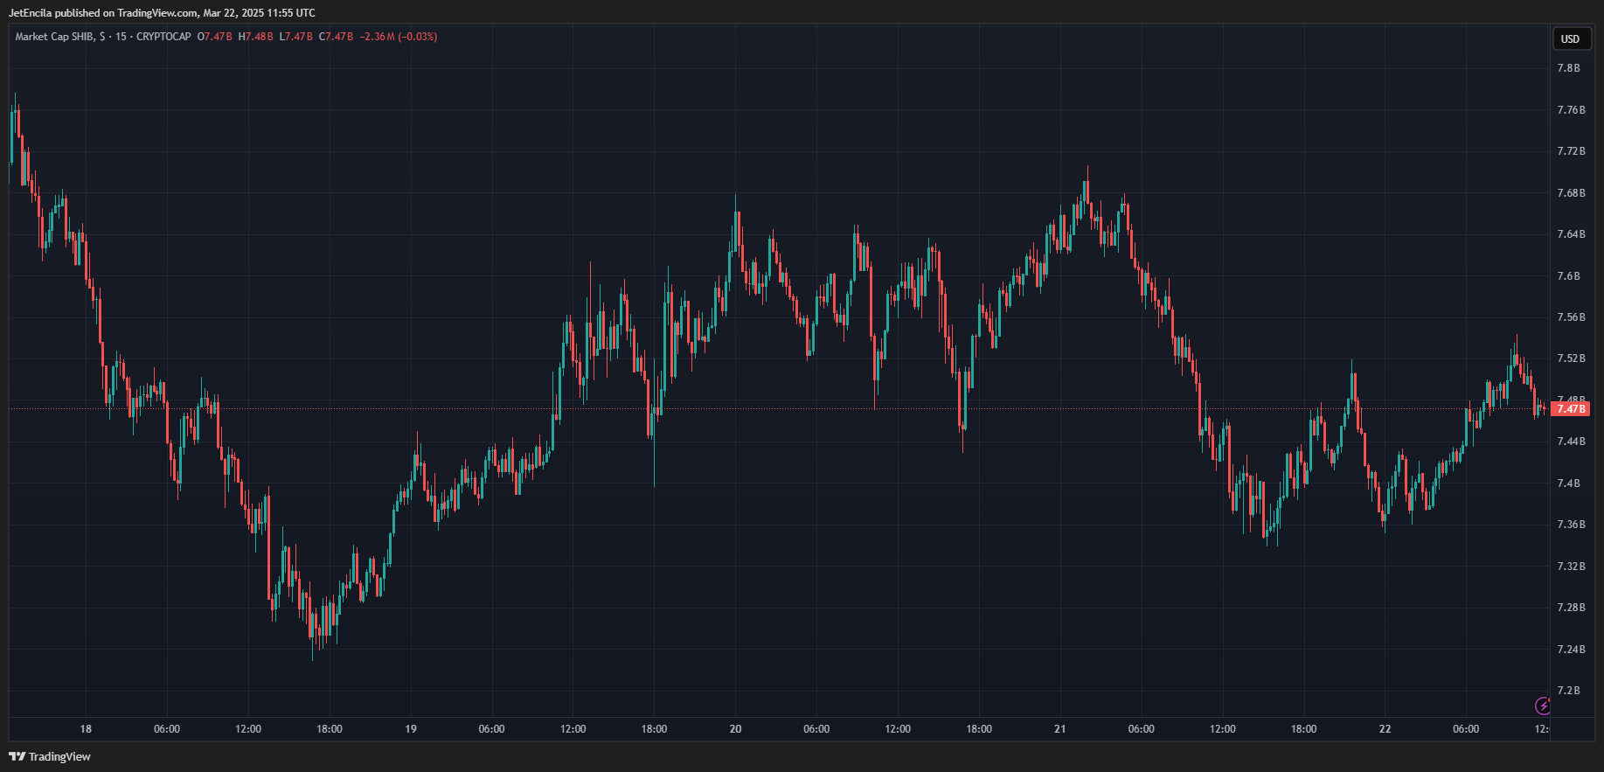Click the CRYPTOCAP source label in legend
1604x772 pixels.
163,37
